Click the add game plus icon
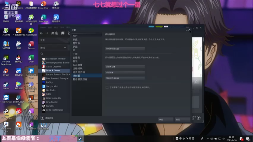Screen dimensions: 253x142 point(42,118)
